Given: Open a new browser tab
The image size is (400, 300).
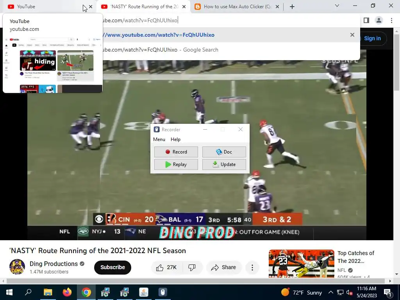Looking at the screenshot, I should point(292,7).
